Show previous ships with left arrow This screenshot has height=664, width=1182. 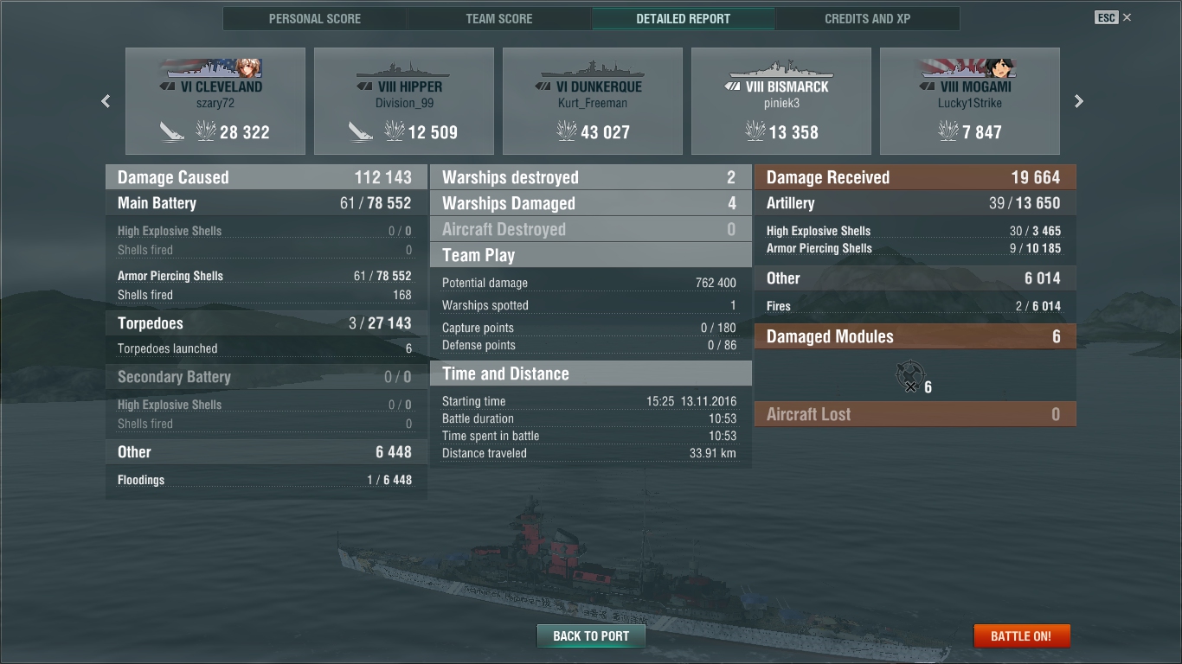click(106, 101)
